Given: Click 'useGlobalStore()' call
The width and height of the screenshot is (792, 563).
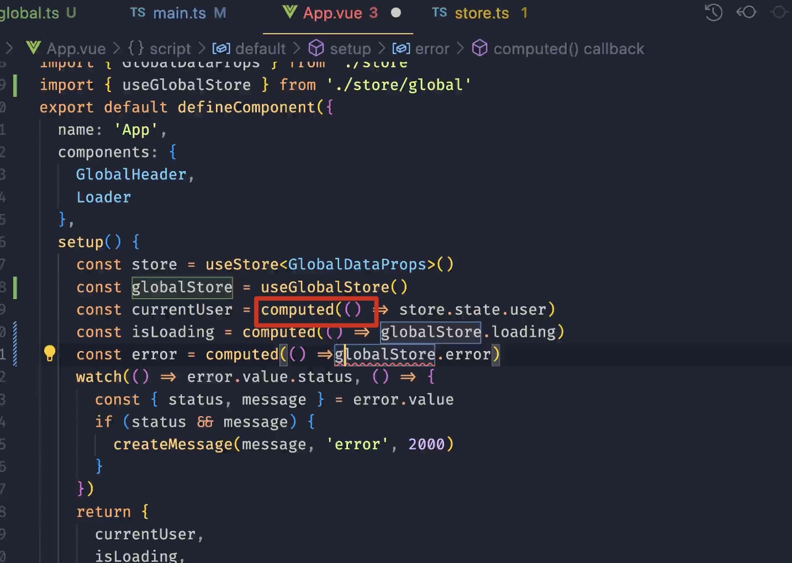Looking at the screenshot, I should pos(334,287).
